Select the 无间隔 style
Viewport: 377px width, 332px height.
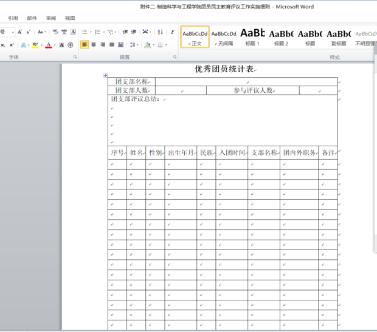pyautogui.click(x=223, y=36)
